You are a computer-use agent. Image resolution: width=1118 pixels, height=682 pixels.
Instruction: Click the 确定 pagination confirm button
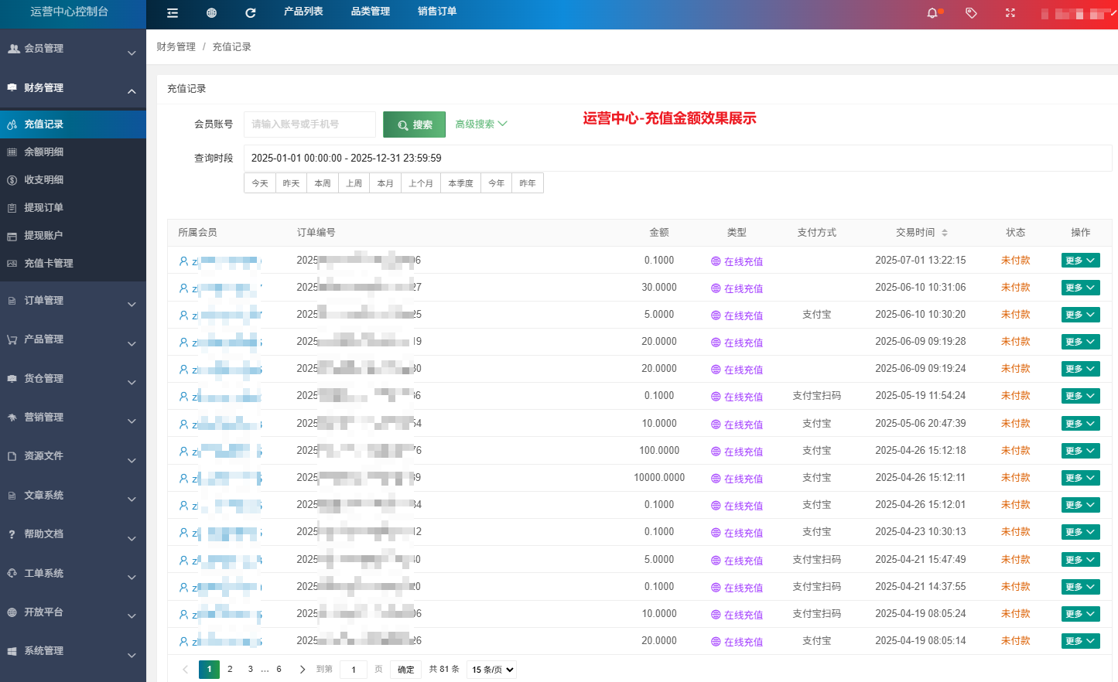pos(406,670)
